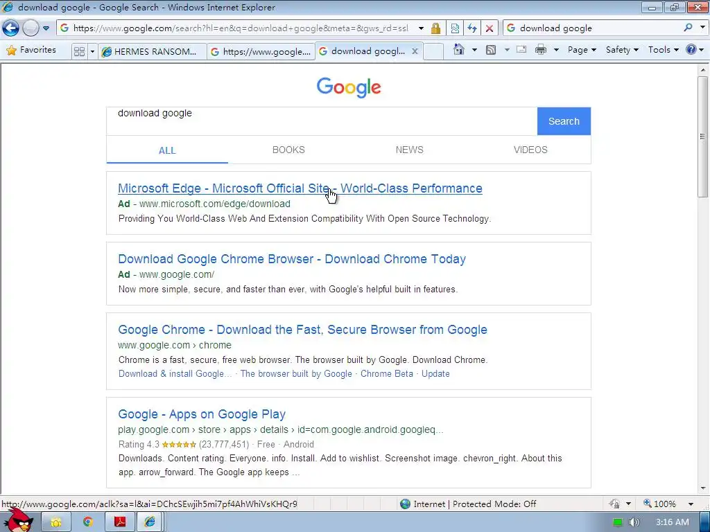
Task: Click the status bar privacy/popup icon
Action: click(x=614, y=504)
